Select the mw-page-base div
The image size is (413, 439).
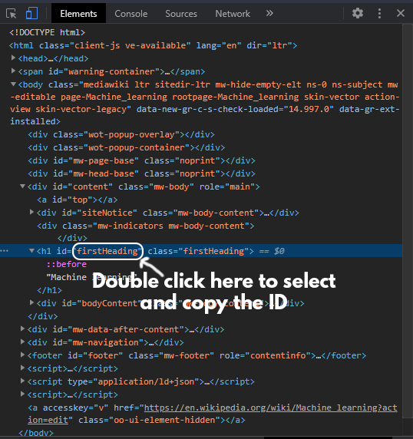pos(141,160)
